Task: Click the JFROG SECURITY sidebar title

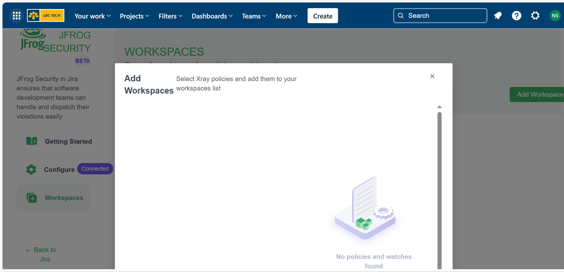Action: point(67,42)
